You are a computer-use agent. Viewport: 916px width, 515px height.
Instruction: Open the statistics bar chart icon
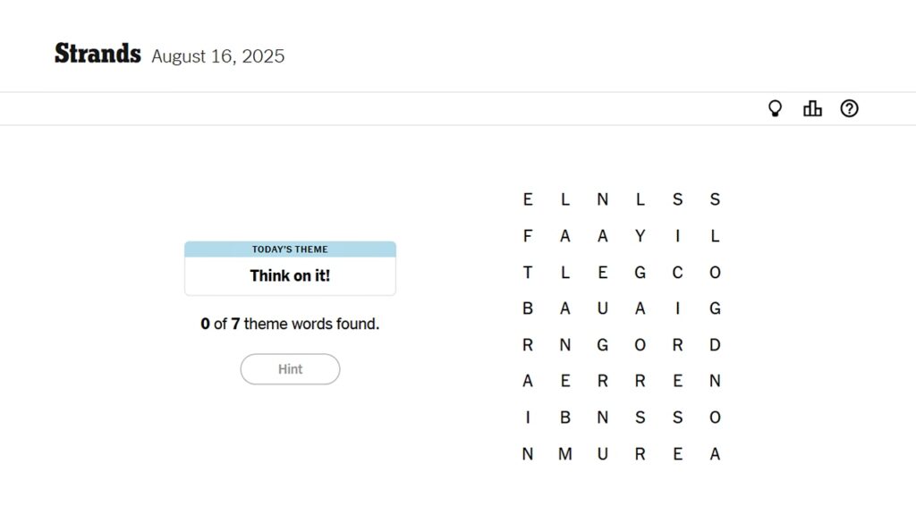click(812, 108)
